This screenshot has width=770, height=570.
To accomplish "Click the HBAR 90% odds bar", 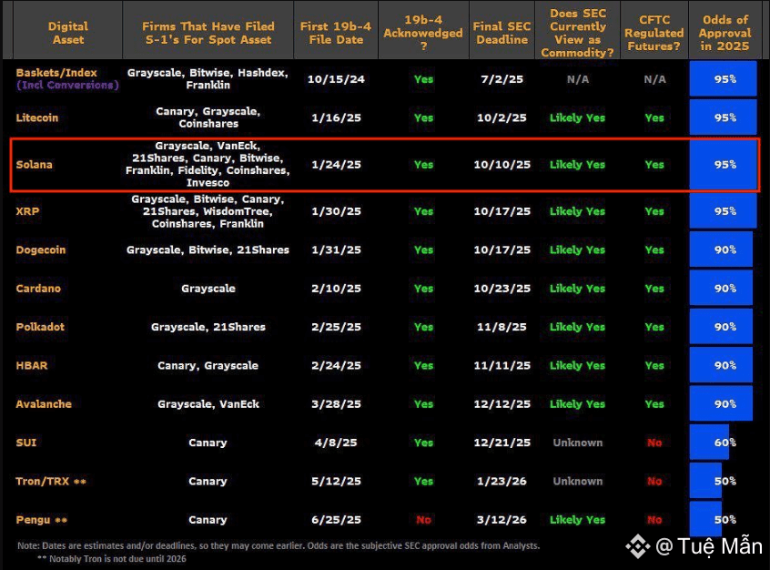I will [x=721, y=365].
